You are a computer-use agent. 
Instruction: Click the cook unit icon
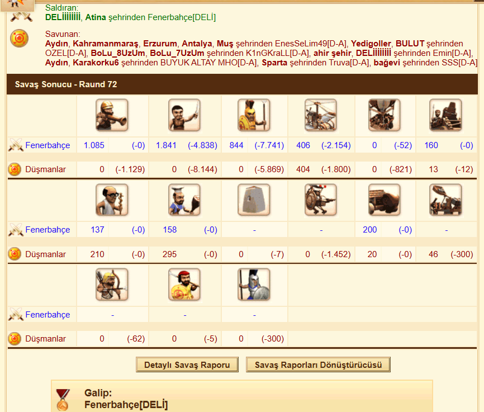tap(184, 200)
